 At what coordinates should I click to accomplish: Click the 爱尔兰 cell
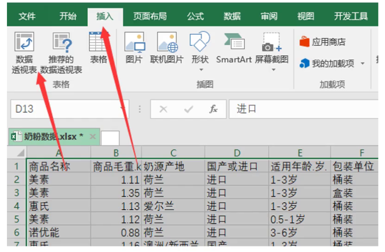click(174, 206)
